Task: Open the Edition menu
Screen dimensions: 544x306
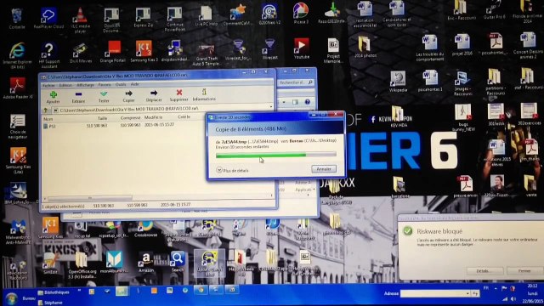Action: click(65, 85)
